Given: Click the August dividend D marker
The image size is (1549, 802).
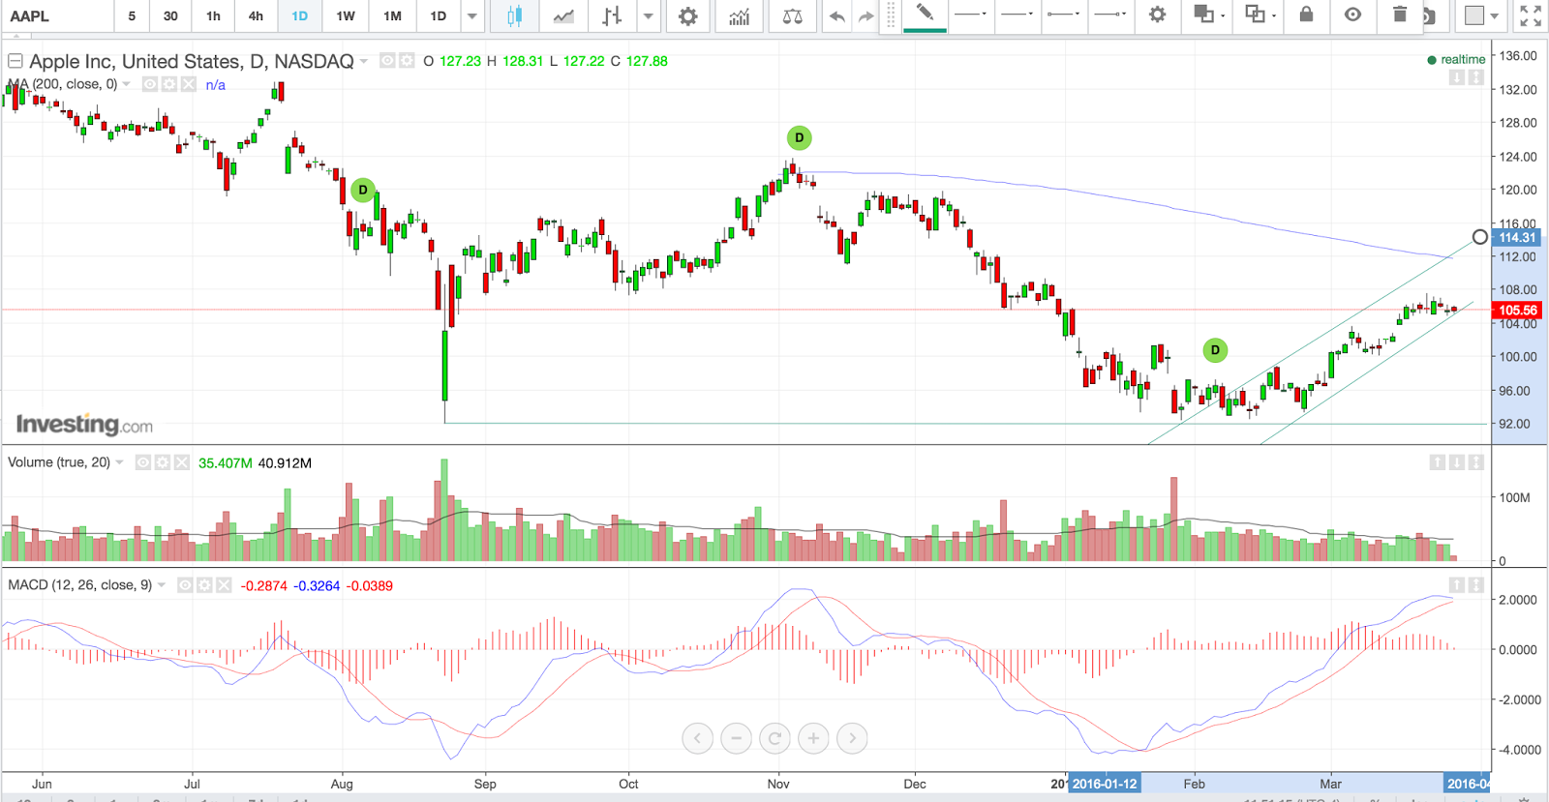Looking at the screenshot, I should [x=363, y=190].
